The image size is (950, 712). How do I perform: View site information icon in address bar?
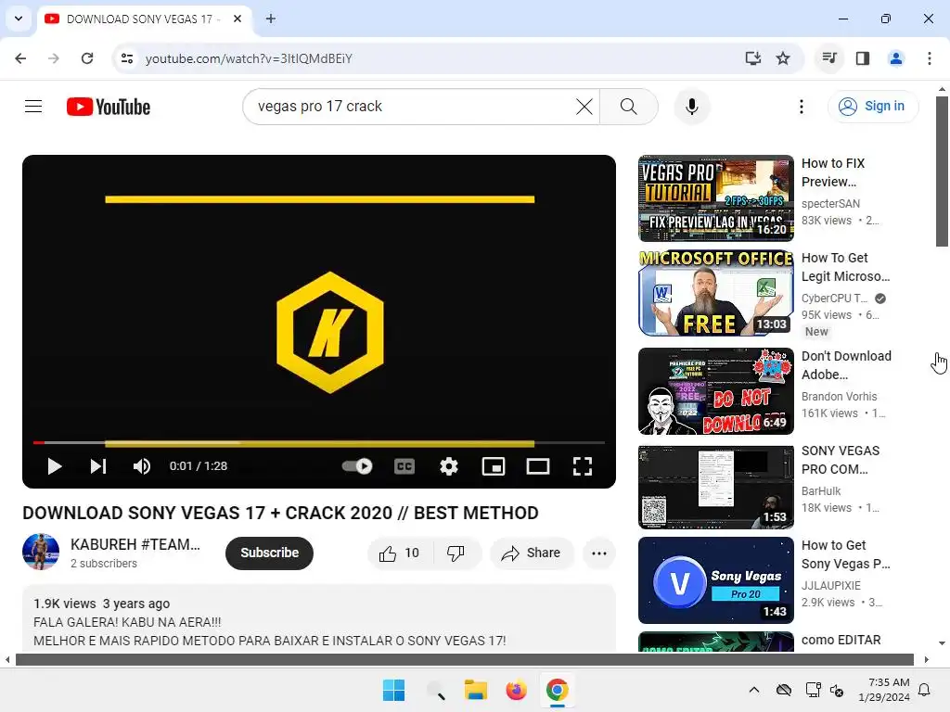tap(127, 58)
